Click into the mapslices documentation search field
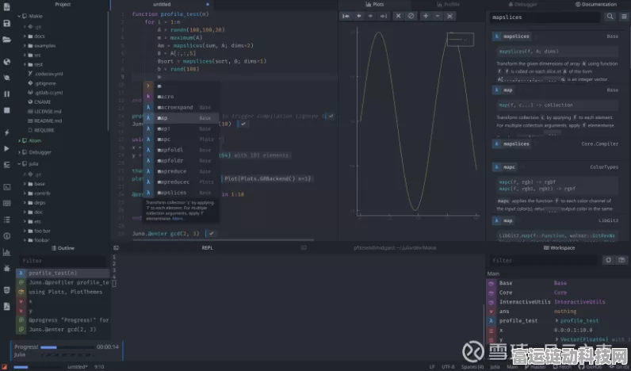Screen dimensions: 631x371 tap(545, 17)
